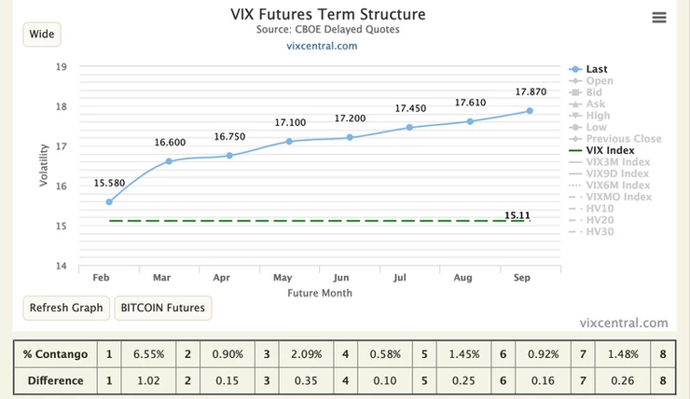The image size is (690, 399).
Task: Click the Sep data point at 17.870
Action: click(530, 111)
